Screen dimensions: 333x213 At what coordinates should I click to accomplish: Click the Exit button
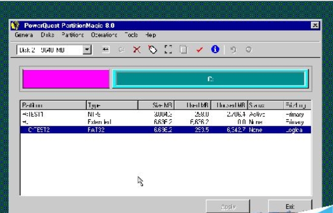(x=291, y=206)
